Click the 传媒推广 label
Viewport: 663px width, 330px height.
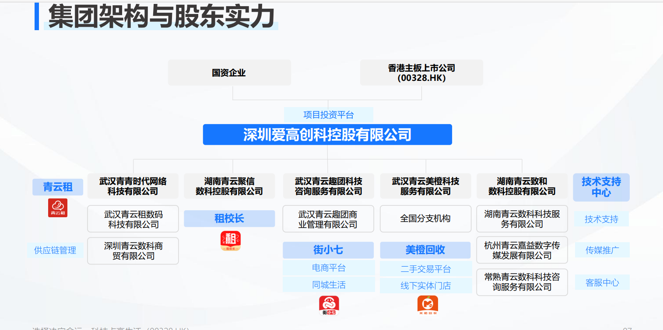point(602,250)
